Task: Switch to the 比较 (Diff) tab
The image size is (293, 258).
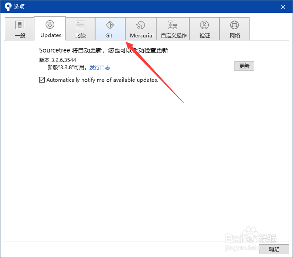Action: coord(80,29)
